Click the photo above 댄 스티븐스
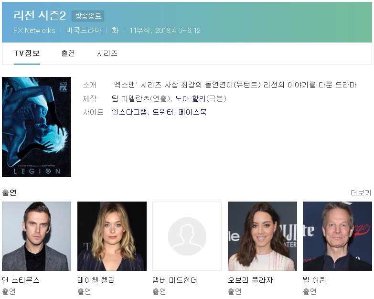 click(x=36, y=236)
